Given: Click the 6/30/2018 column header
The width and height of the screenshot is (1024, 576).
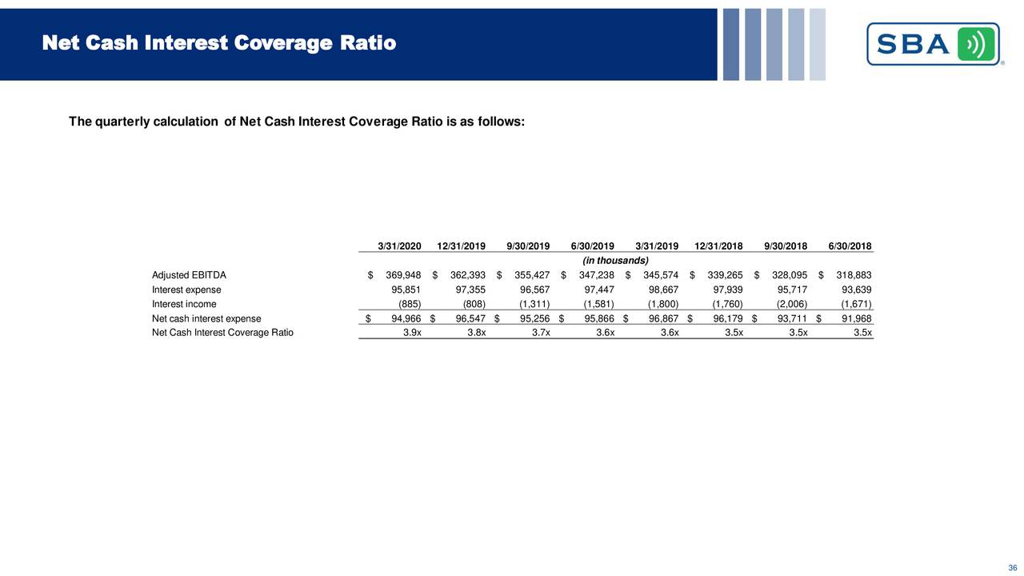Looking at the screenshot, I should (x=850, y=246).
